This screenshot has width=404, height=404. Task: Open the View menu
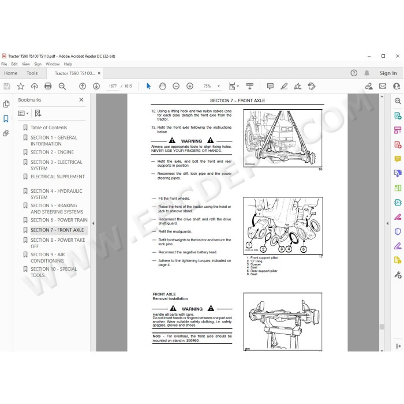point(26,64)
